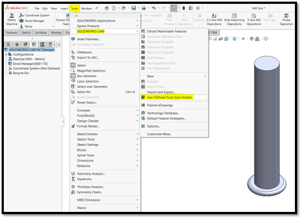This screenshot has width=302, height=219.
Task: Click 3 Axis Mill Operations icon
Action: [x=254, y=20]
